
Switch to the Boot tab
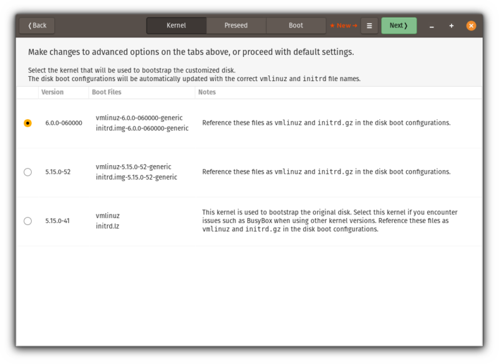pos(296,26)
